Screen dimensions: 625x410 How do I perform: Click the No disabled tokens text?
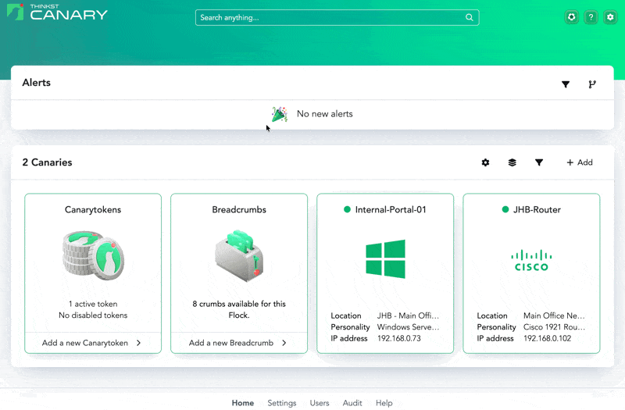click(x=93, y=316)
